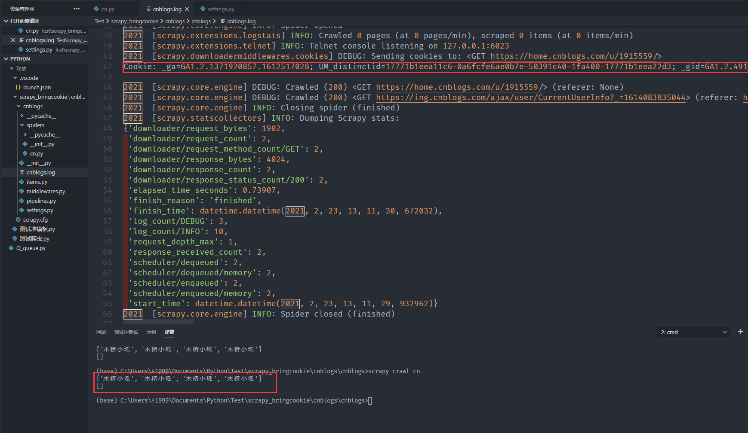Click 'scrapy crawl cn' command in terminal

pyautogui.click(x=394, y=371)
